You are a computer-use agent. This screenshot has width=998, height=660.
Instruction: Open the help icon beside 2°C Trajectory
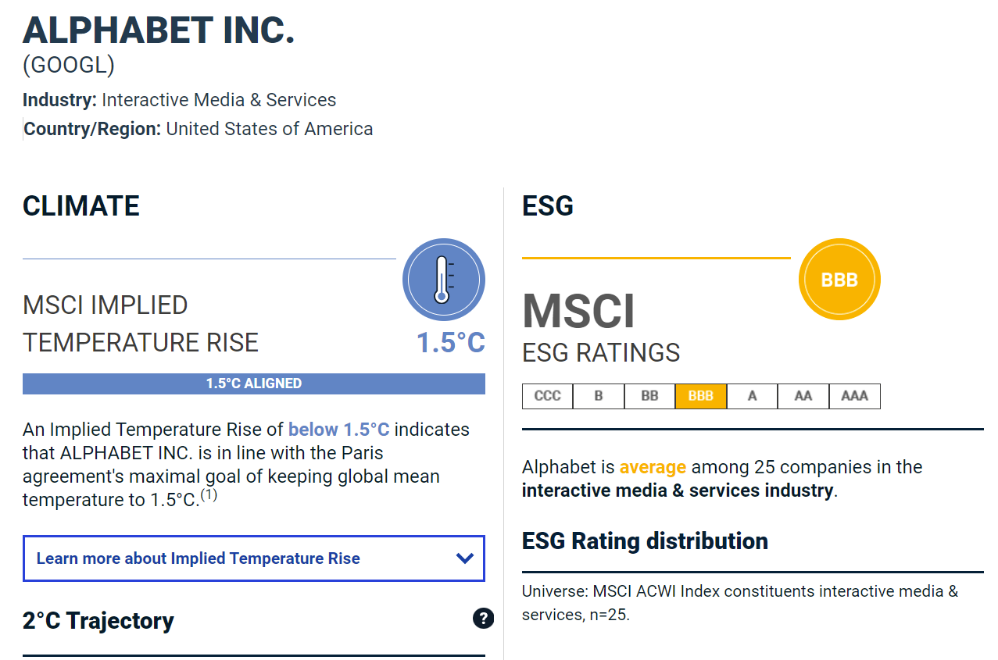(x=483, y=619)
